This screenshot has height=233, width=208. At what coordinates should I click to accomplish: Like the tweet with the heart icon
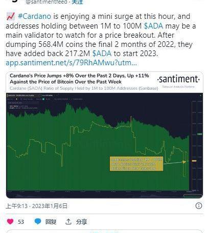click(x=10, y=222)
